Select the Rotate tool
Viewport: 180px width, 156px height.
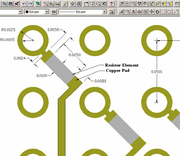pos(157,12)
